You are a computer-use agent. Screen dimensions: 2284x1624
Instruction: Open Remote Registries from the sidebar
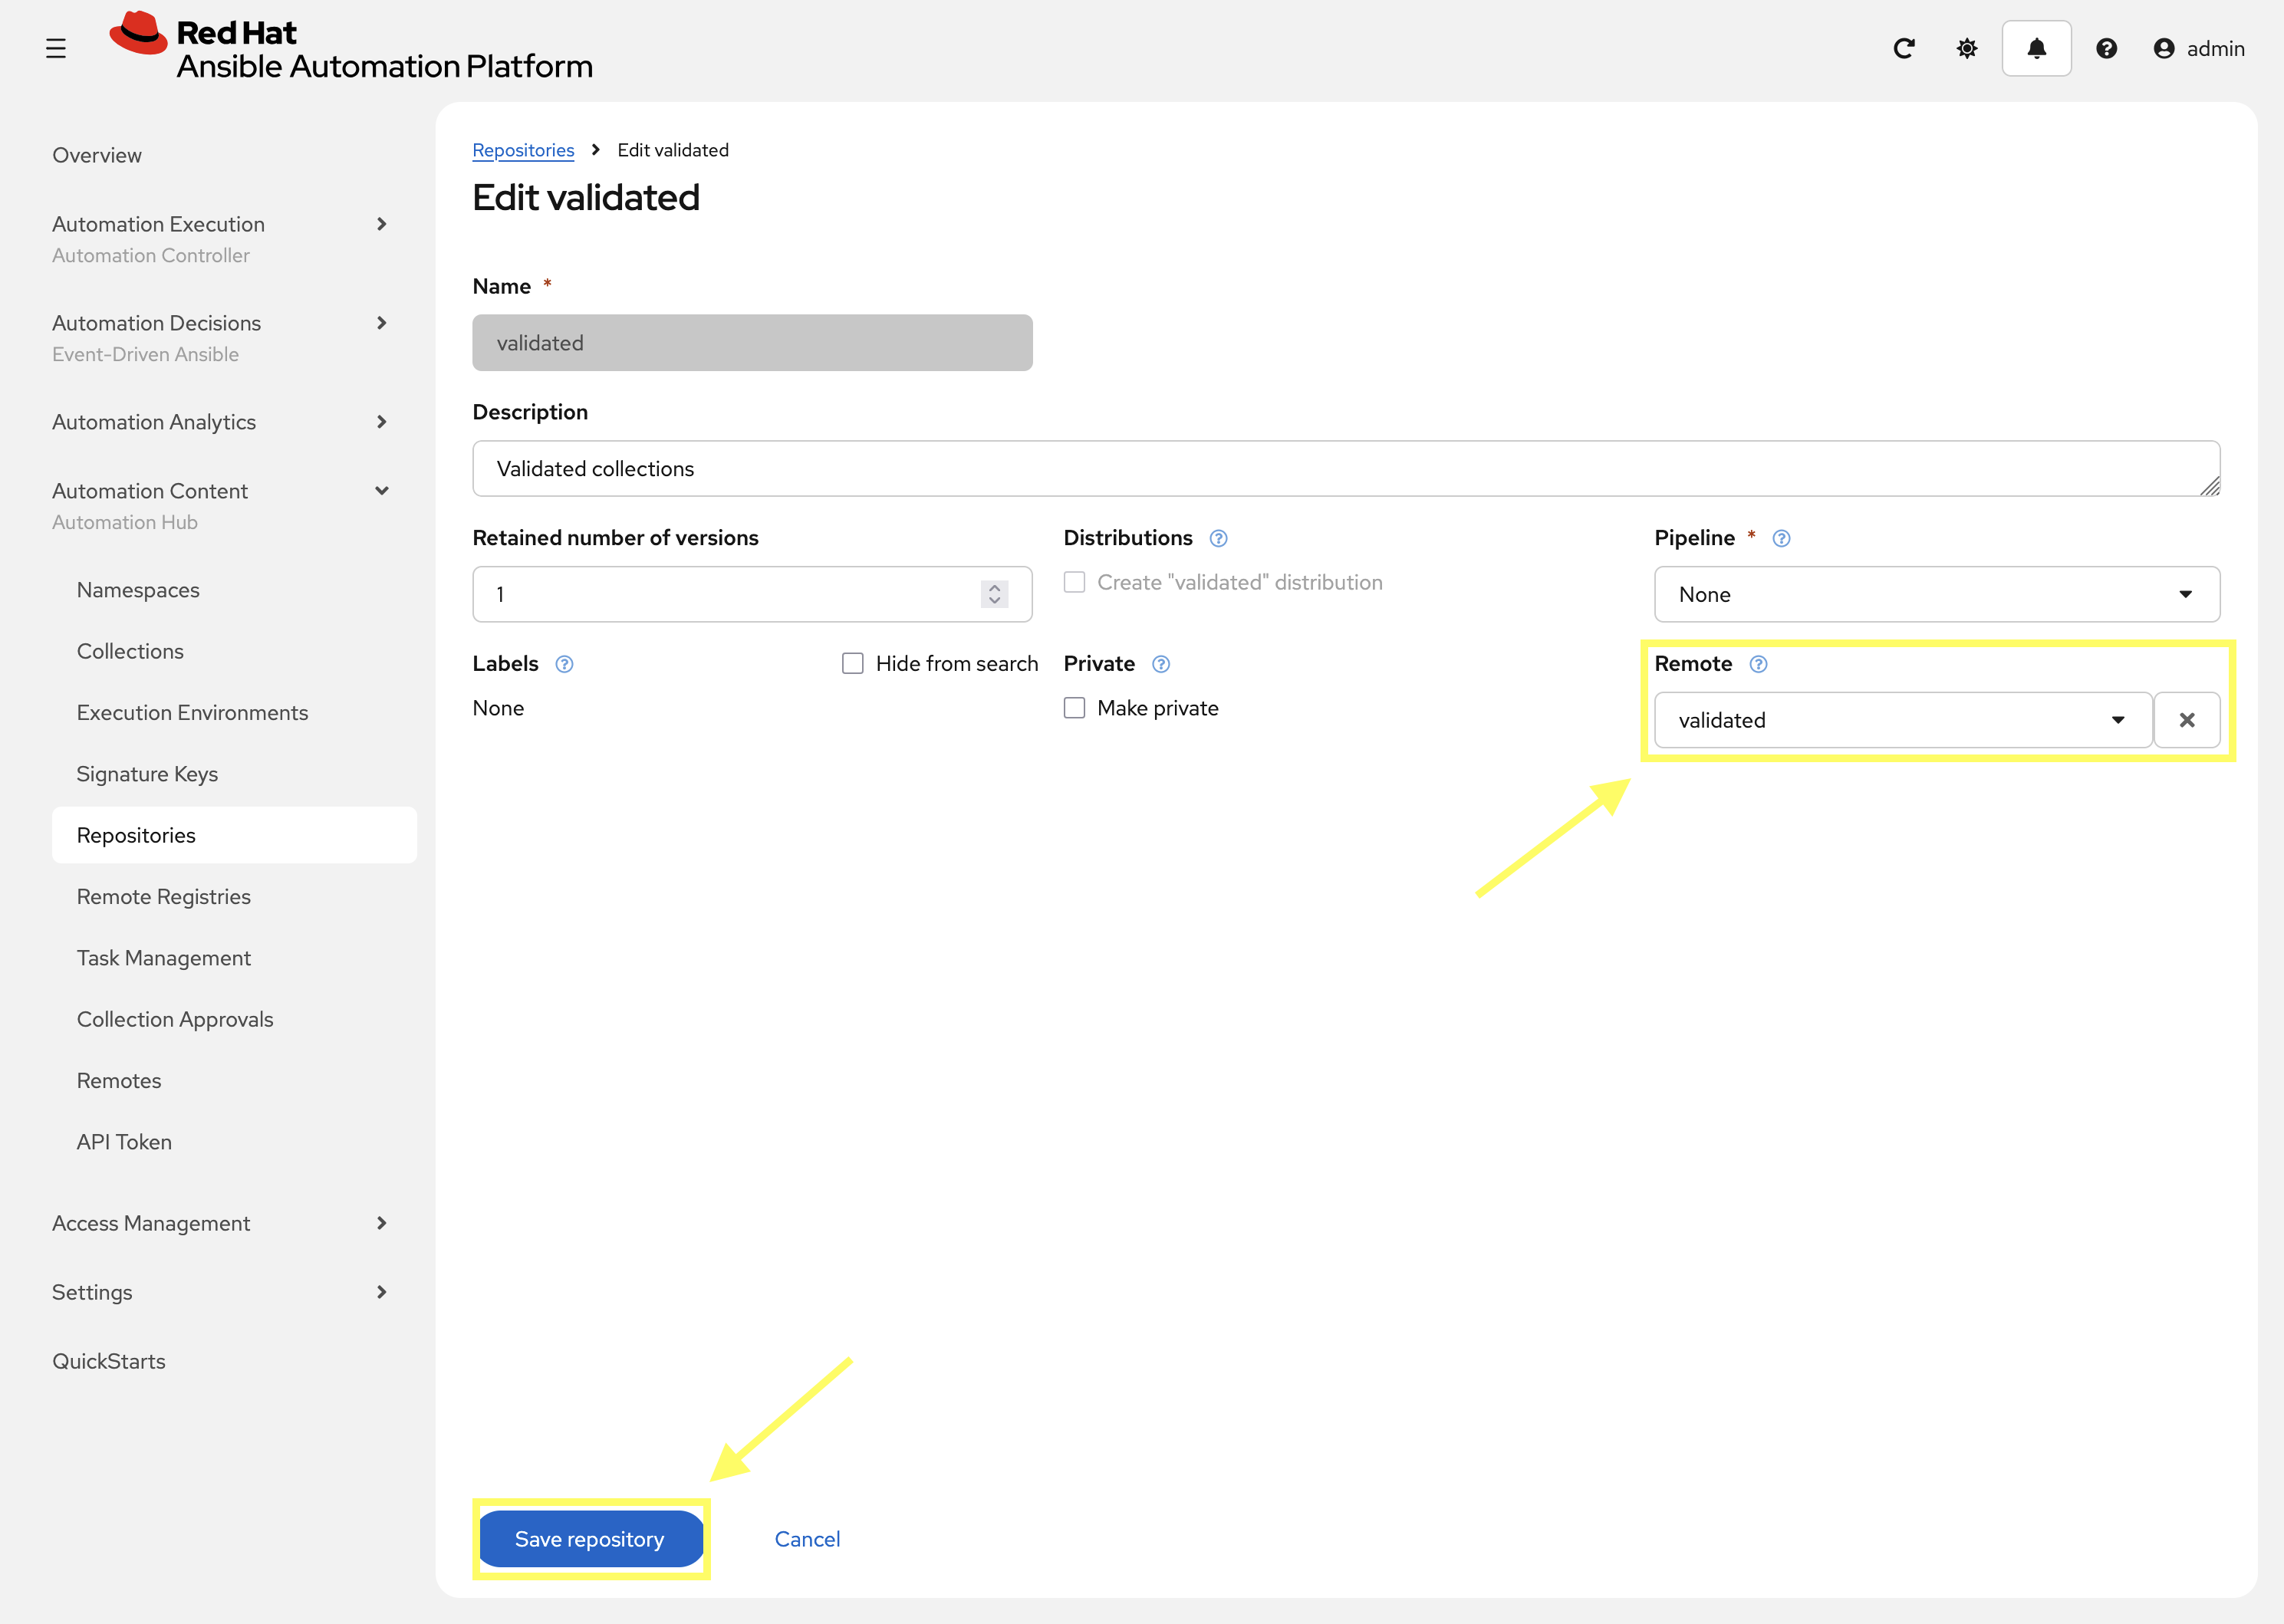(164, 896)
